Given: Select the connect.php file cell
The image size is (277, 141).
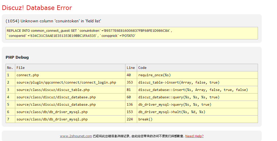Looking at the screenshot, I should [x=28, y=75].
